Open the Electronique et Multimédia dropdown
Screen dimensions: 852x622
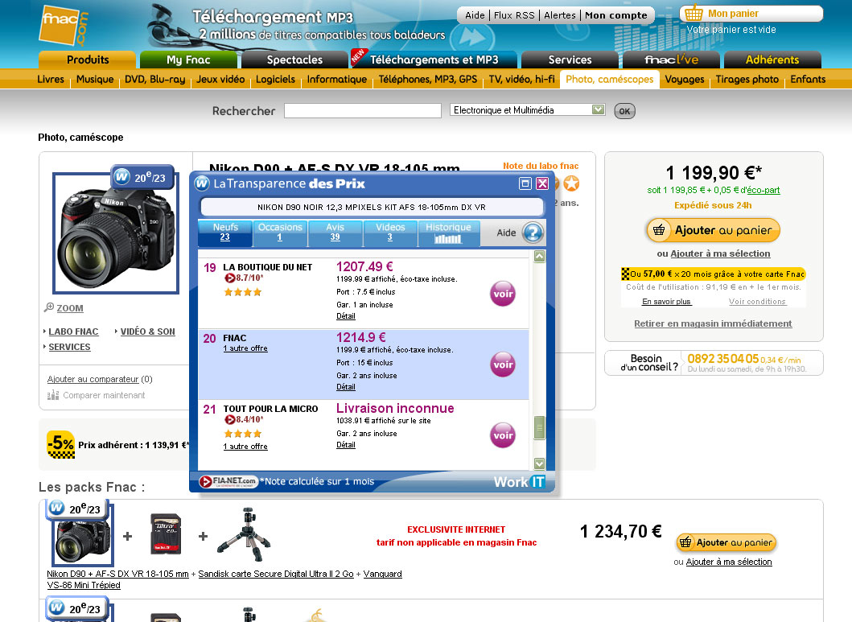click(x=597, y=110)
